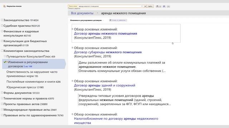Select 'Технические нормы и правила 43970'
This screenshot has height=128, width=229.
pyautogui.click(x=29, y=98)
